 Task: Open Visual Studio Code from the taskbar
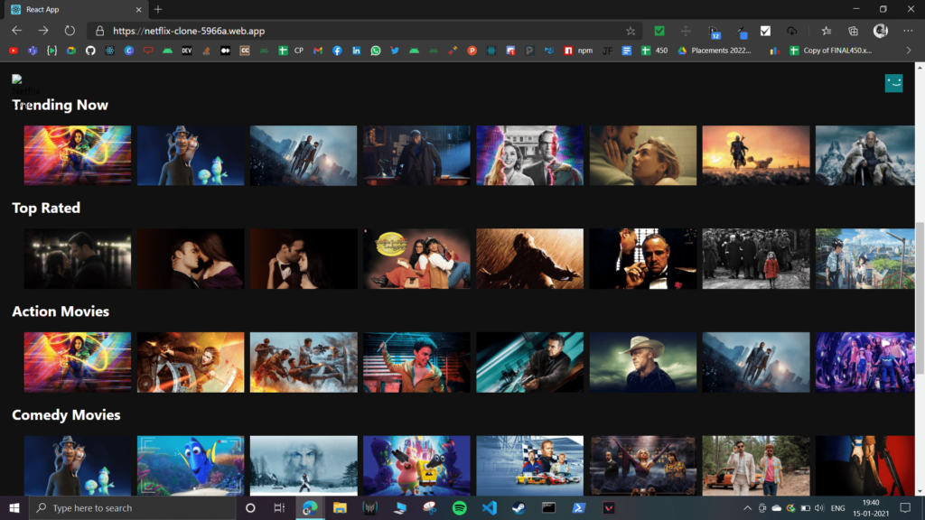click(x=489, y=508)
